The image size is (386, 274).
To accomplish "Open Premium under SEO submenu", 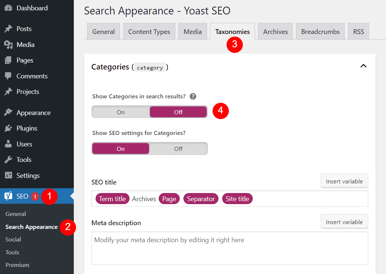I will click(x=17, y=265).
